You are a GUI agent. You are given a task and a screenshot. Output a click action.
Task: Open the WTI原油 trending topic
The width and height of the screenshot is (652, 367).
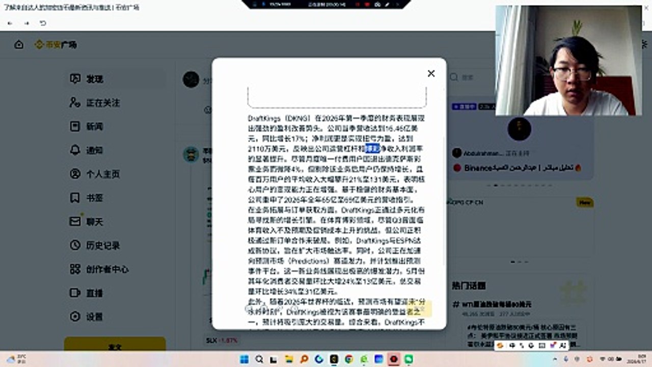[x=493, y=304]
